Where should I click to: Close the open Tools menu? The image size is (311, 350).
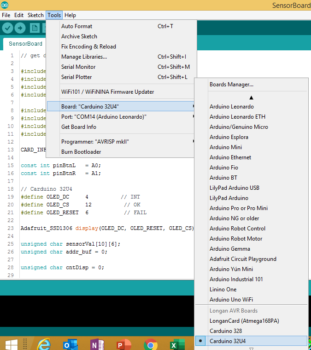pos(54,15)
